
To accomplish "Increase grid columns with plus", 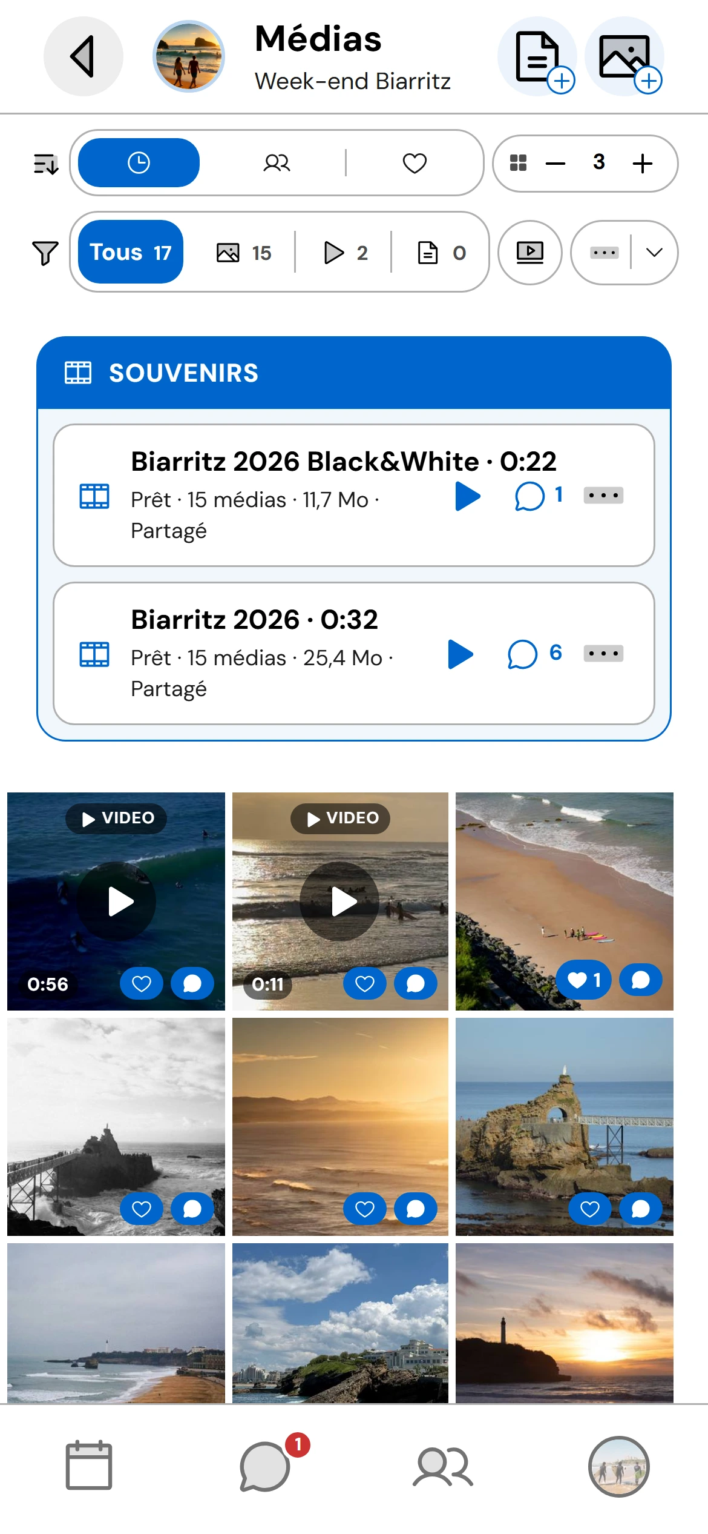I will pyautogui.click(x=643, y=163).
